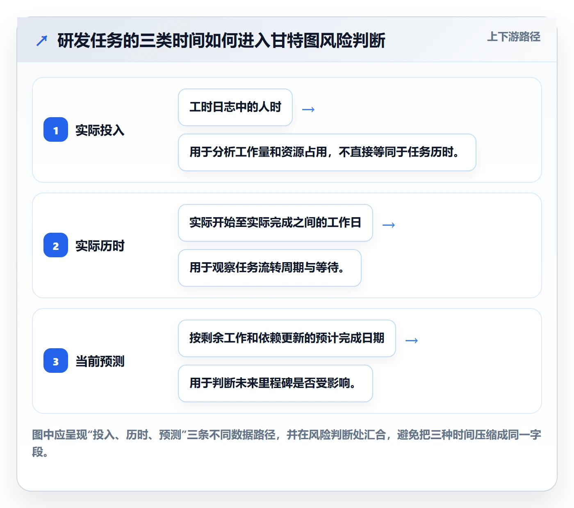The image size is (574, 508).
Task: Click the 上下游路径 label in the header
Action: click(x=513, y=37)
